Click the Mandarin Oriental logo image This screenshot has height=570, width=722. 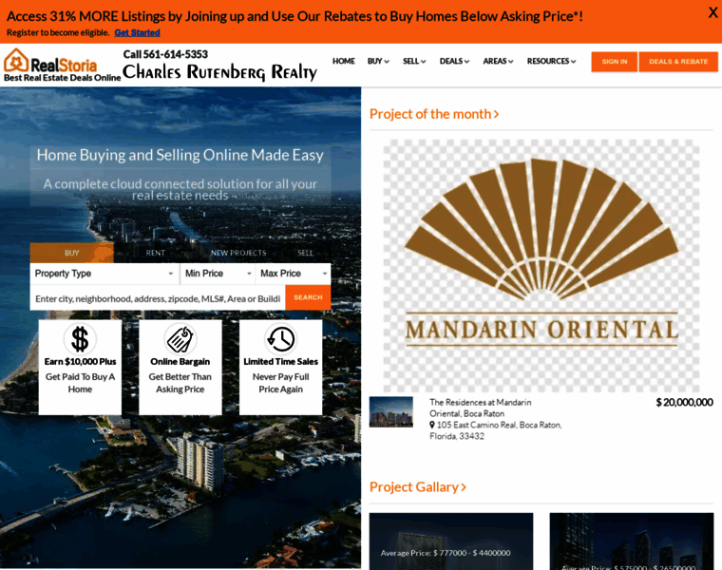click(541, 266)
